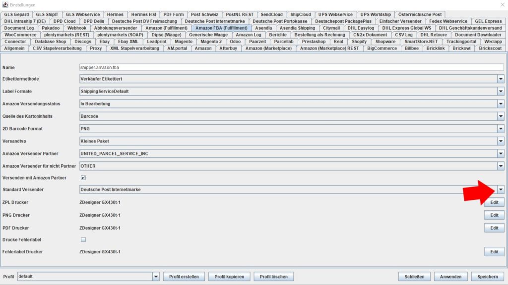This screenshot has width=508, height=285.
Task: Open Amazon Versender Partner dropdown
Action: click(501, 153)
